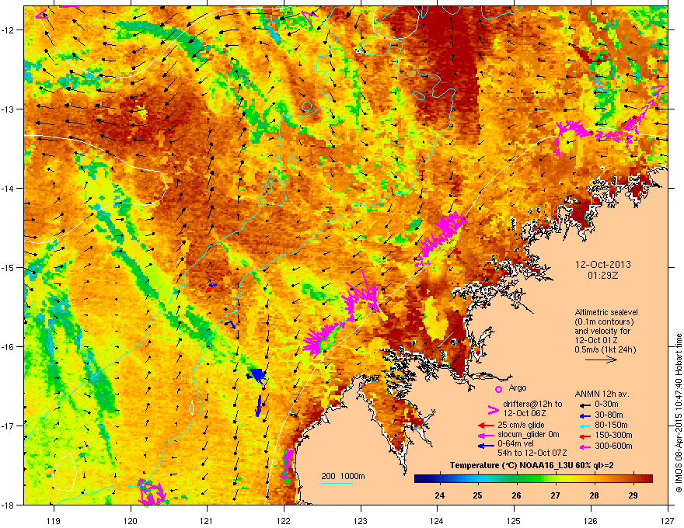Click the red arrow beside 25 cm/s glide
684x528 pixels.
(486, 426)
